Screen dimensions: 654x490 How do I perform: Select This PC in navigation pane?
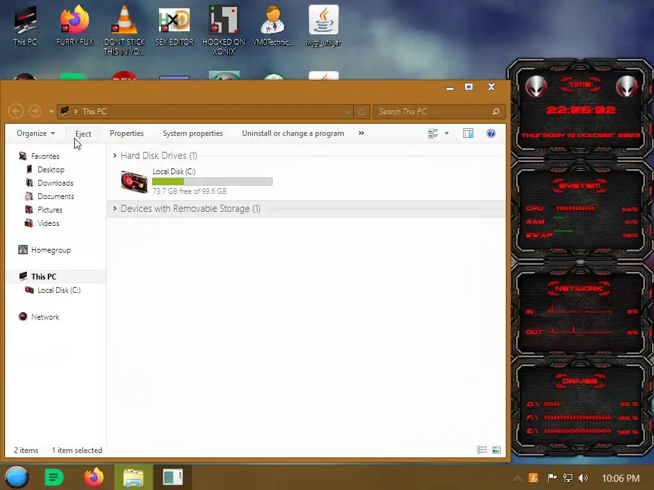(x=43, y=277)
